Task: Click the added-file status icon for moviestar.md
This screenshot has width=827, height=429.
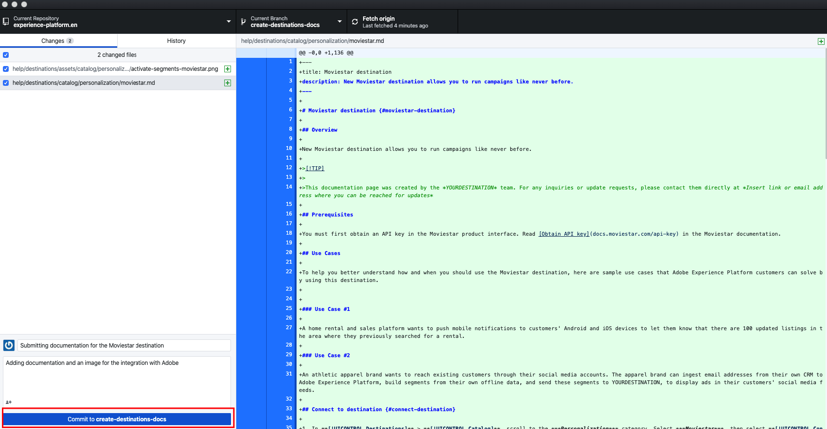Action: [228, 83]
